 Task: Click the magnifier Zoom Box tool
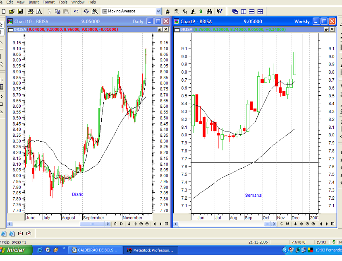point(95,11)
